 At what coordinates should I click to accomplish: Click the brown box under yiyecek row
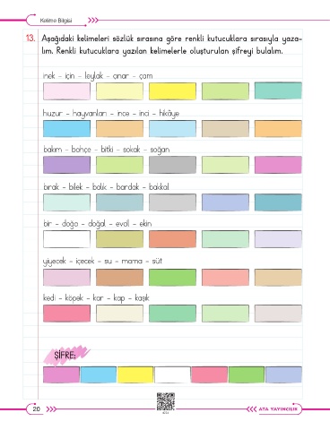pos(119,278)
